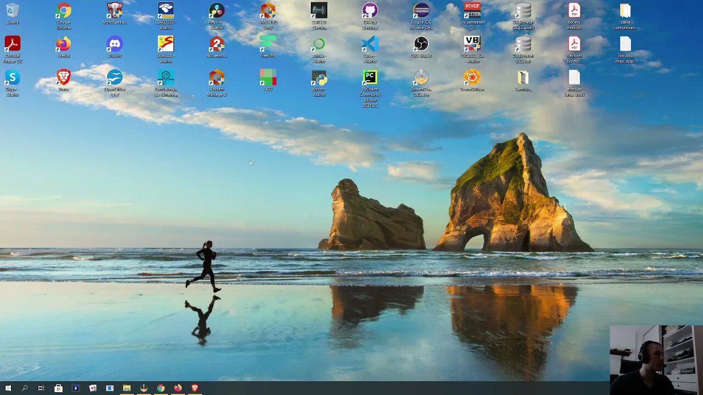Open File Explorer from taskbar
The height and width of the screenshot is (395, 703).
126,388
